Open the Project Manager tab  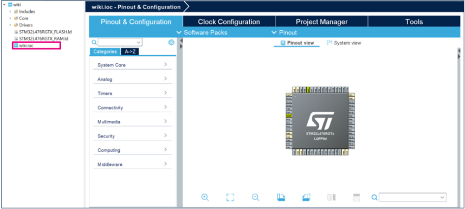pyautogui.click(x=322, y=22)
